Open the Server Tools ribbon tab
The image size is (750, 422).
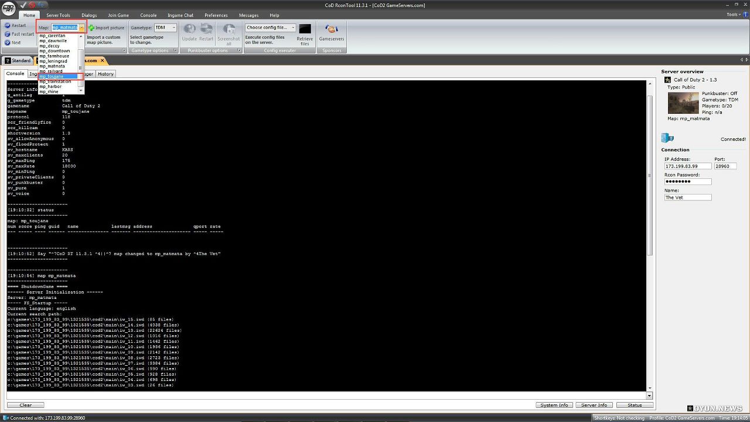58,15
